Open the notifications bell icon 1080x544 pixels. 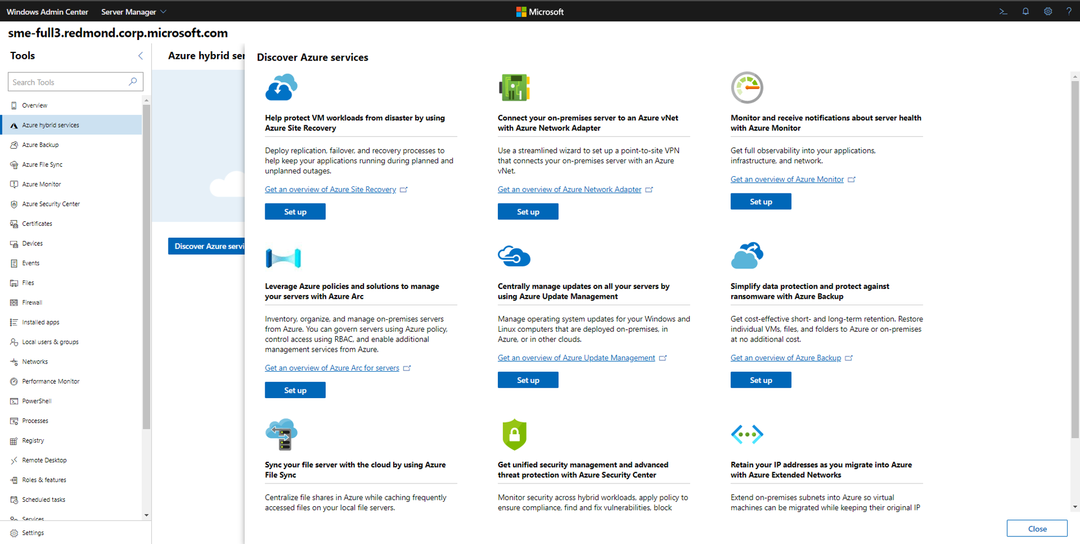[1025, 11]
